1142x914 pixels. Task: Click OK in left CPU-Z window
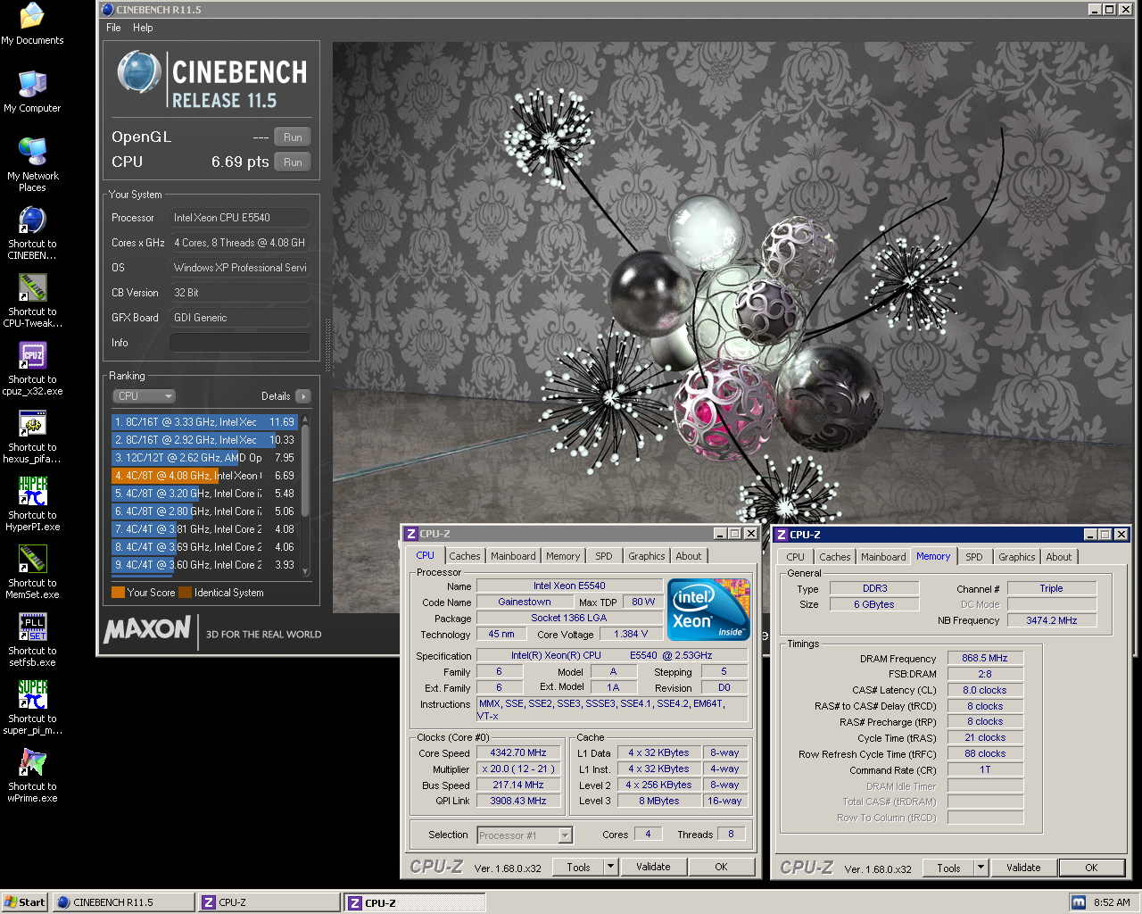click(x=721, y=867)
